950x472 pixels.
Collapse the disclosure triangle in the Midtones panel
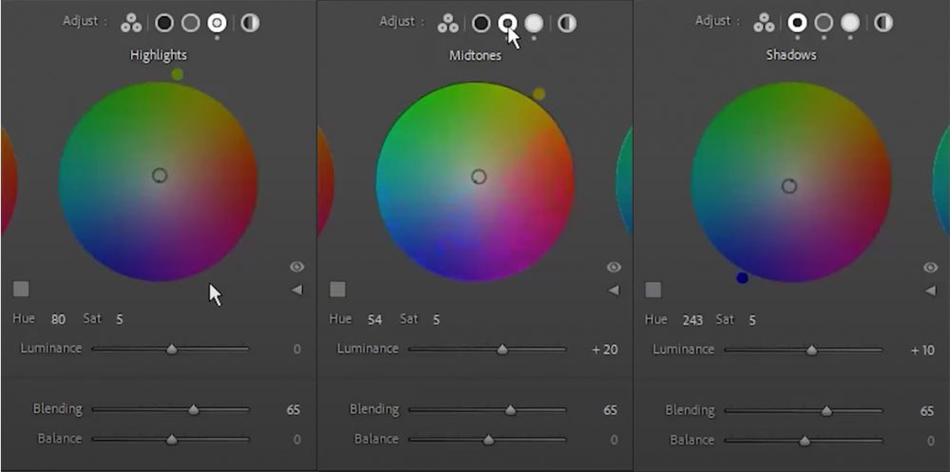[x=614, y=290]
